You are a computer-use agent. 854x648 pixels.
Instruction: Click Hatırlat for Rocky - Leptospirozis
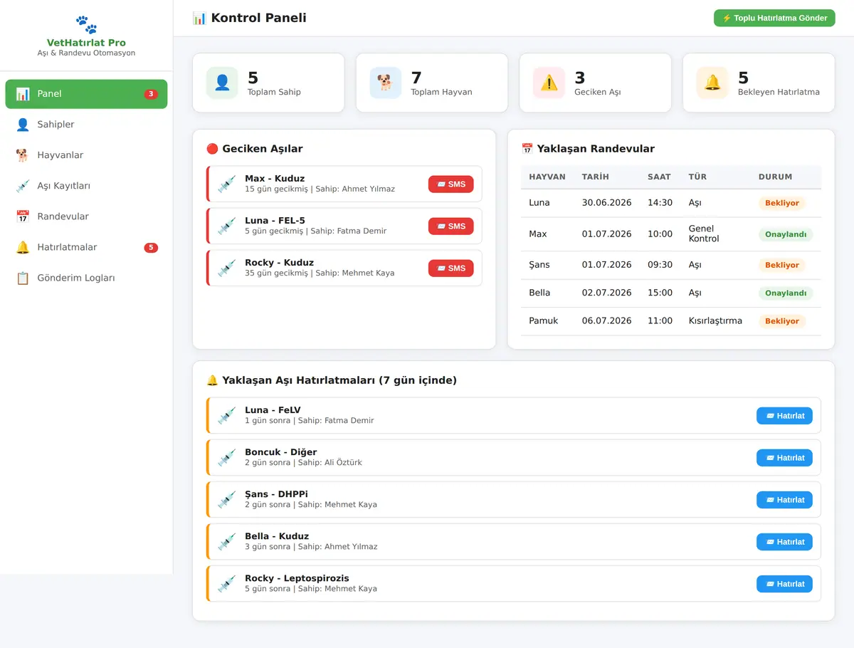pyautogui.click(x=784, y=584)
